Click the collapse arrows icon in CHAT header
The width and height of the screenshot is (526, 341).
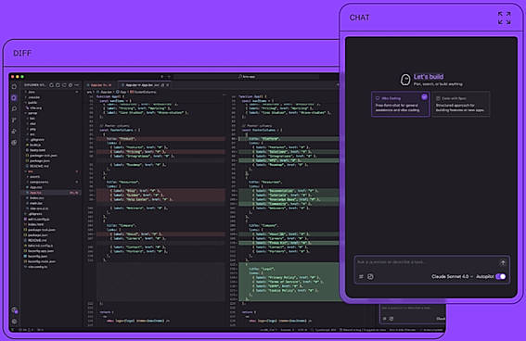coord(504,19)
